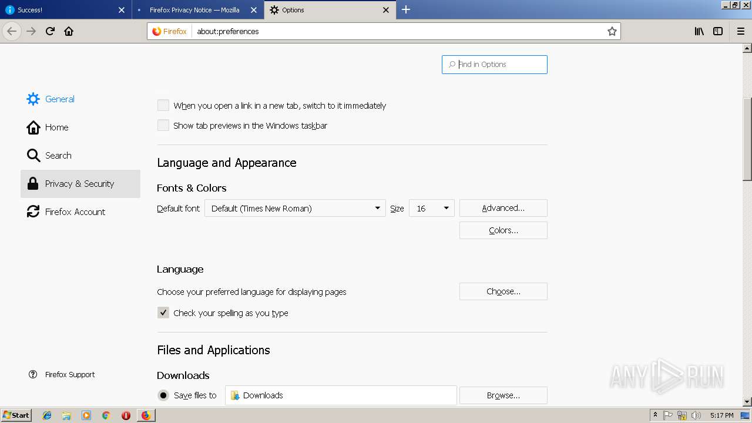Click the Windows Start button
752x423 pixels.
coord(16,415)
